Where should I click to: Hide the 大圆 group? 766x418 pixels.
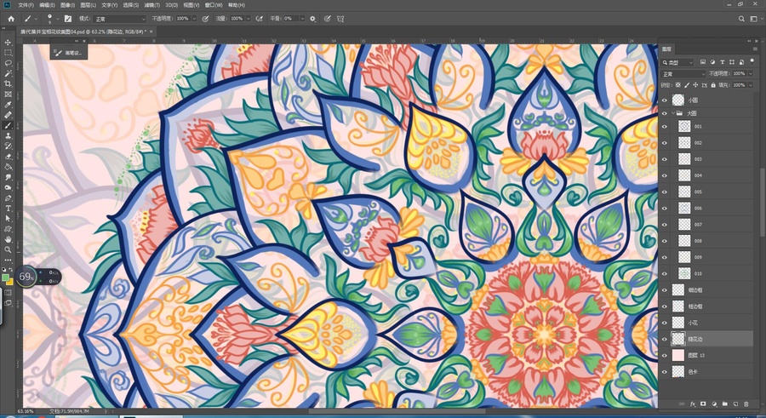coord(664,113)
